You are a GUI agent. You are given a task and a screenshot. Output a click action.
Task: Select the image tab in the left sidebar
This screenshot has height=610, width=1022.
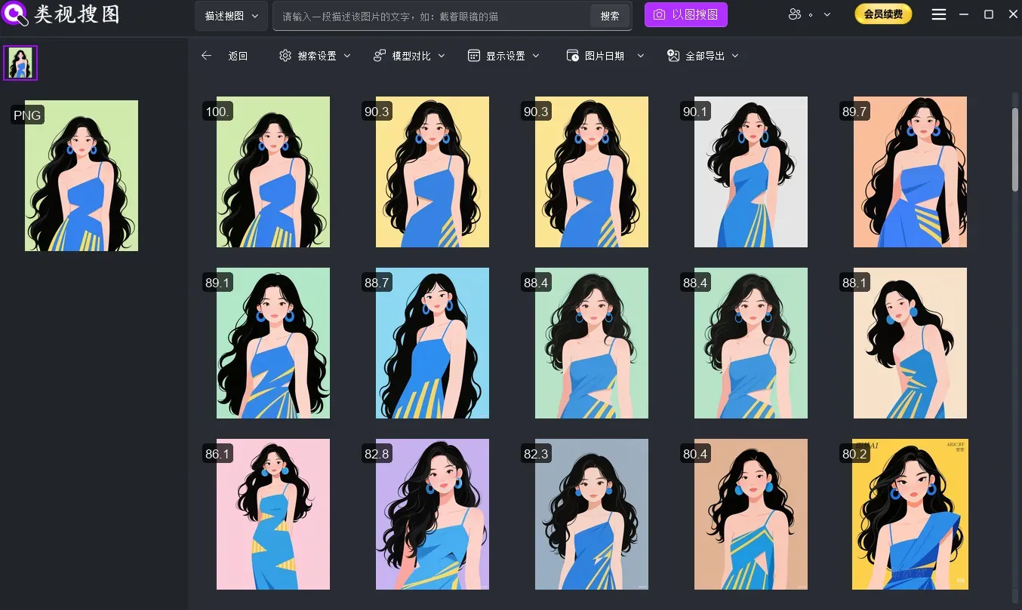20,63
